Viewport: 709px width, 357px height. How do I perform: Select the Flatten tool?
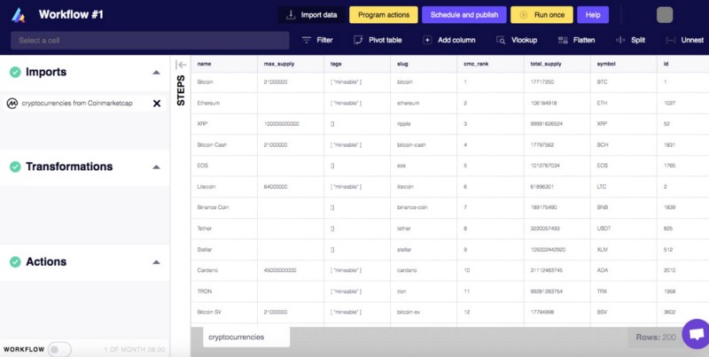coord(577,40)
